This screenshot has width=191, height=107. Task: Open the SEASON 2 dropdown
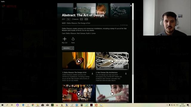68,48
